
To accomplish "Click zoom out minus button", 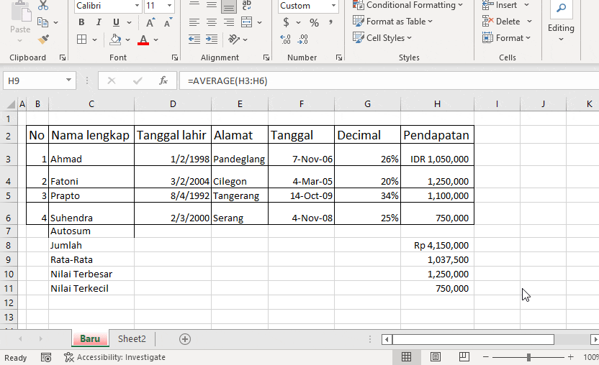I will click(x=486, y=357).
